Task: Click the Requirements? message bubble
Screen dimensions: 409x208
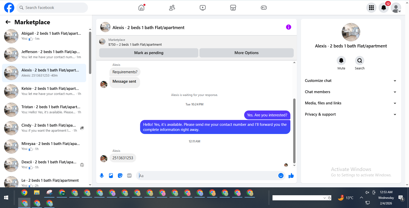Action: click(x=125, y=72)
